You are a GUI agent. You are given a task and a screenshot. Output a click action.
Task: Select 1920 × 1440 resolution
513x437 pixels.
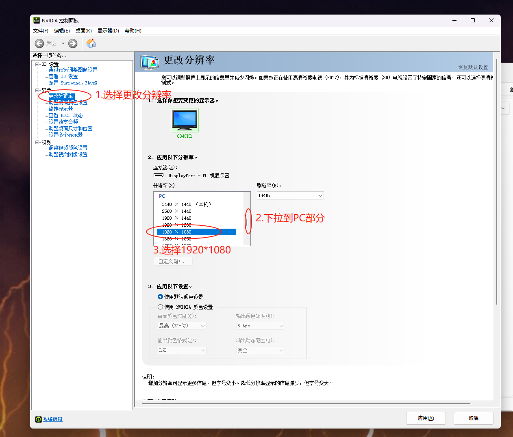click(176, 218)
